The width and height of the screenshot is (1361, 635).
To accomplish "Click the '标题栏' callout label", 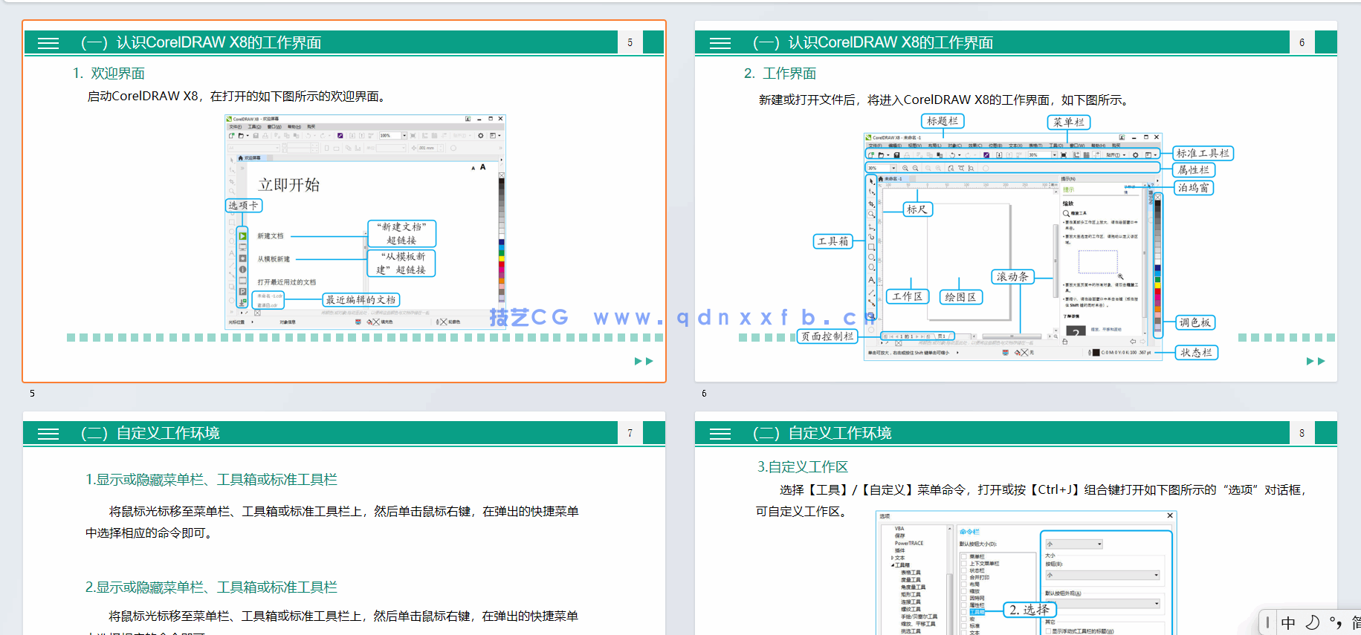I will [x=942, y=121].
